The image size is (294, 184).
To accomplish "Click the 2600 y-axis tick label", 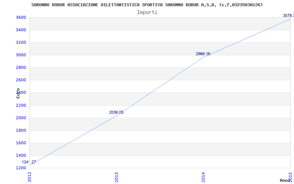I will pos(21,80).
